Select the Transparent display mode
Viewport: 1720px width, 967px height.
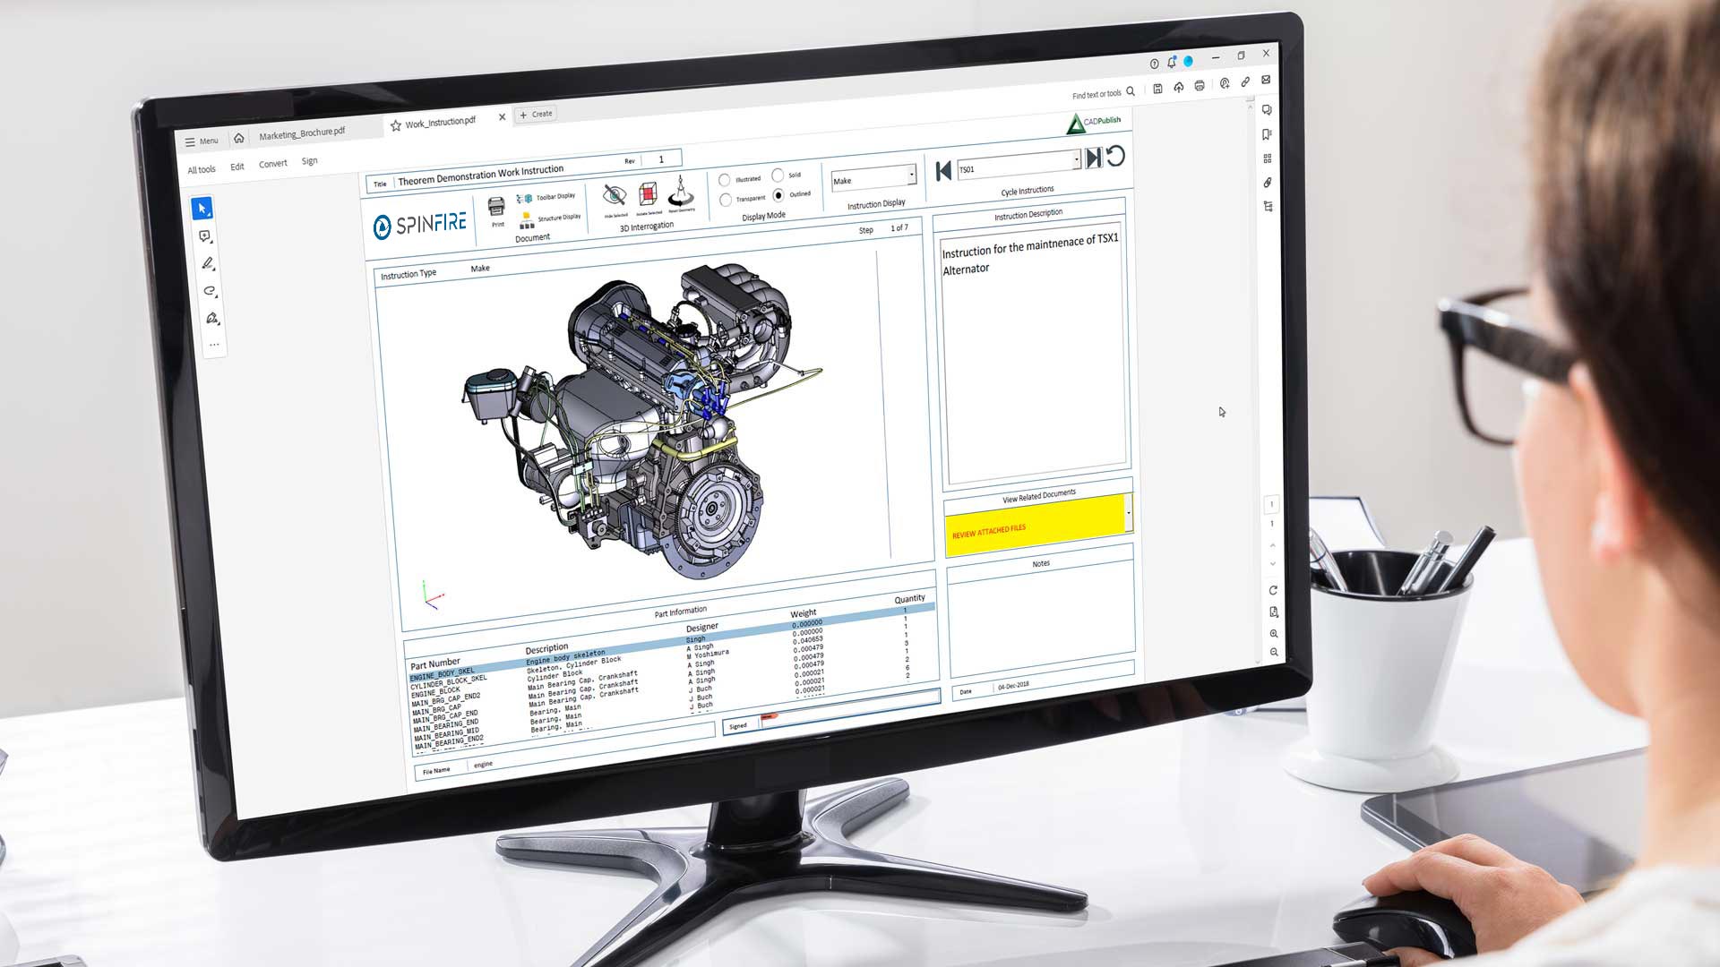(726, 200)
